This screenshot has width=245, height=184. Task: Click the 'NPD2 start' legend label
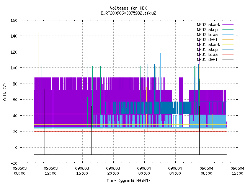208,25
